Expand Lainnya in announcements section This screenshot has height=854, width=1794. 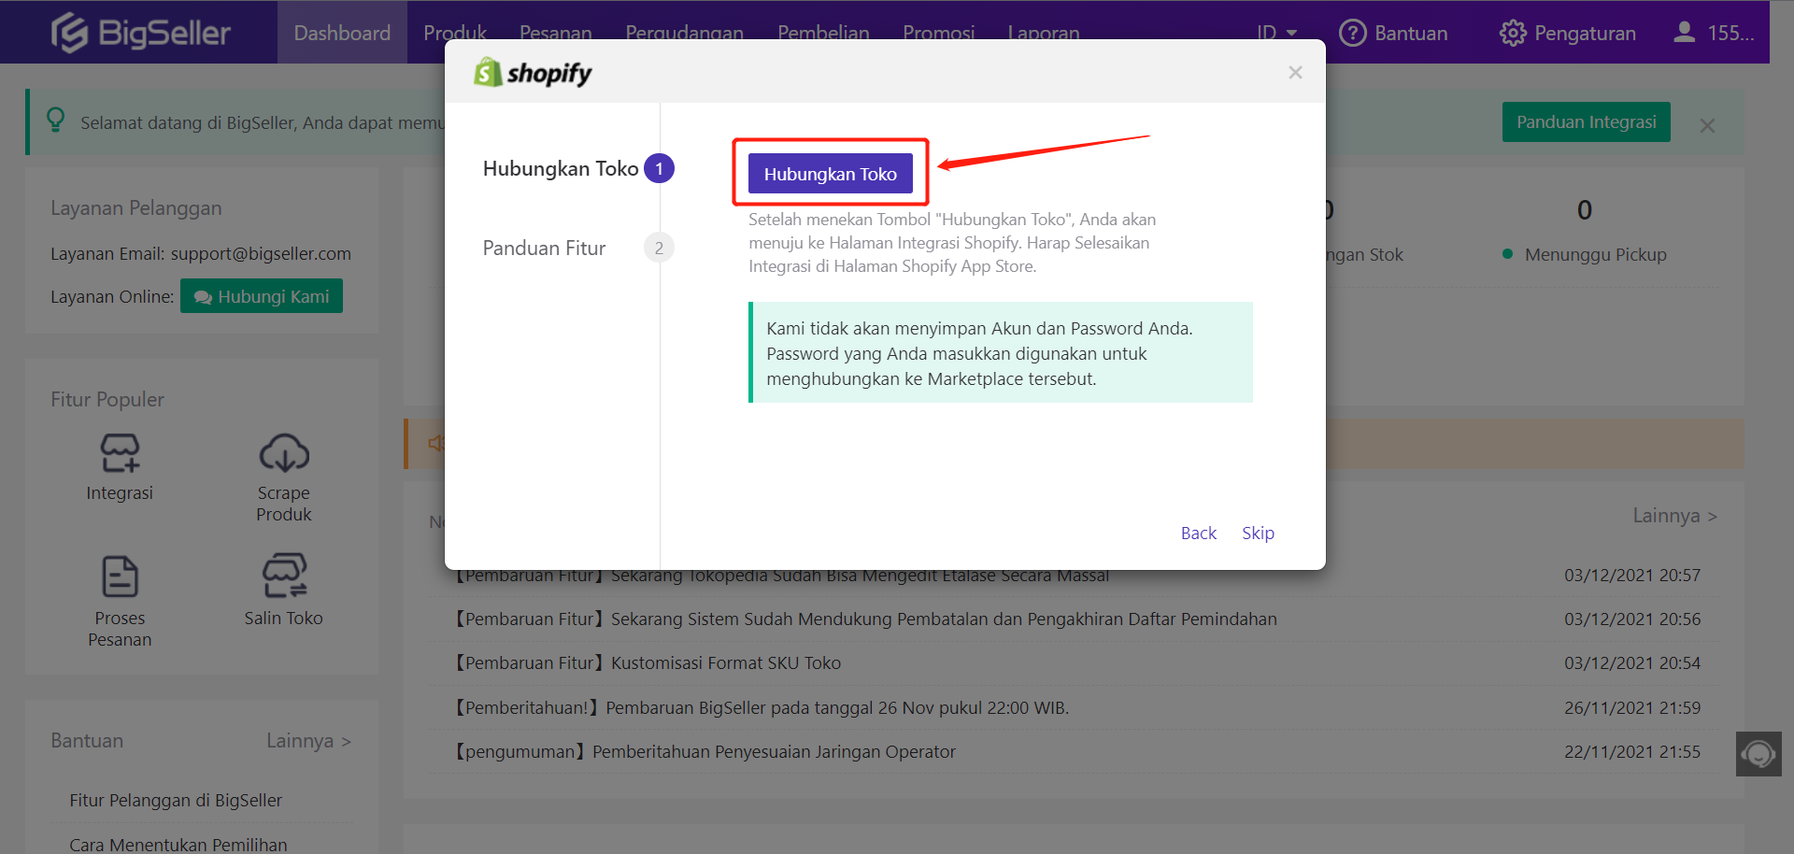tap(1674, 516)
